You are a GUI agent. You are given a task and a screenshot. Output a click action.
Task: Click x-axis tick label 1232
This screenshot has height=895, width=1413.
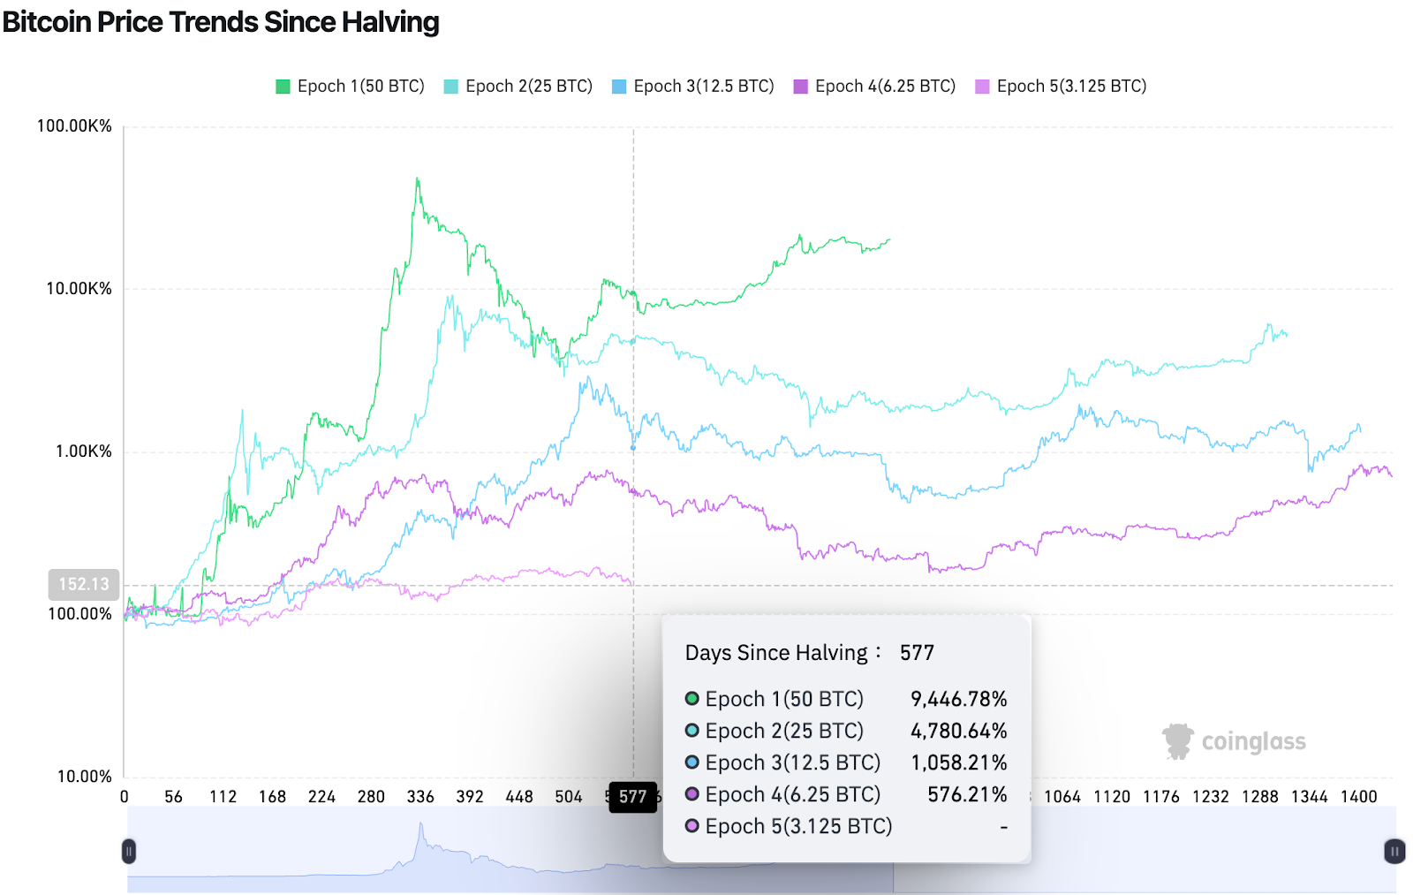[1211, 796]
